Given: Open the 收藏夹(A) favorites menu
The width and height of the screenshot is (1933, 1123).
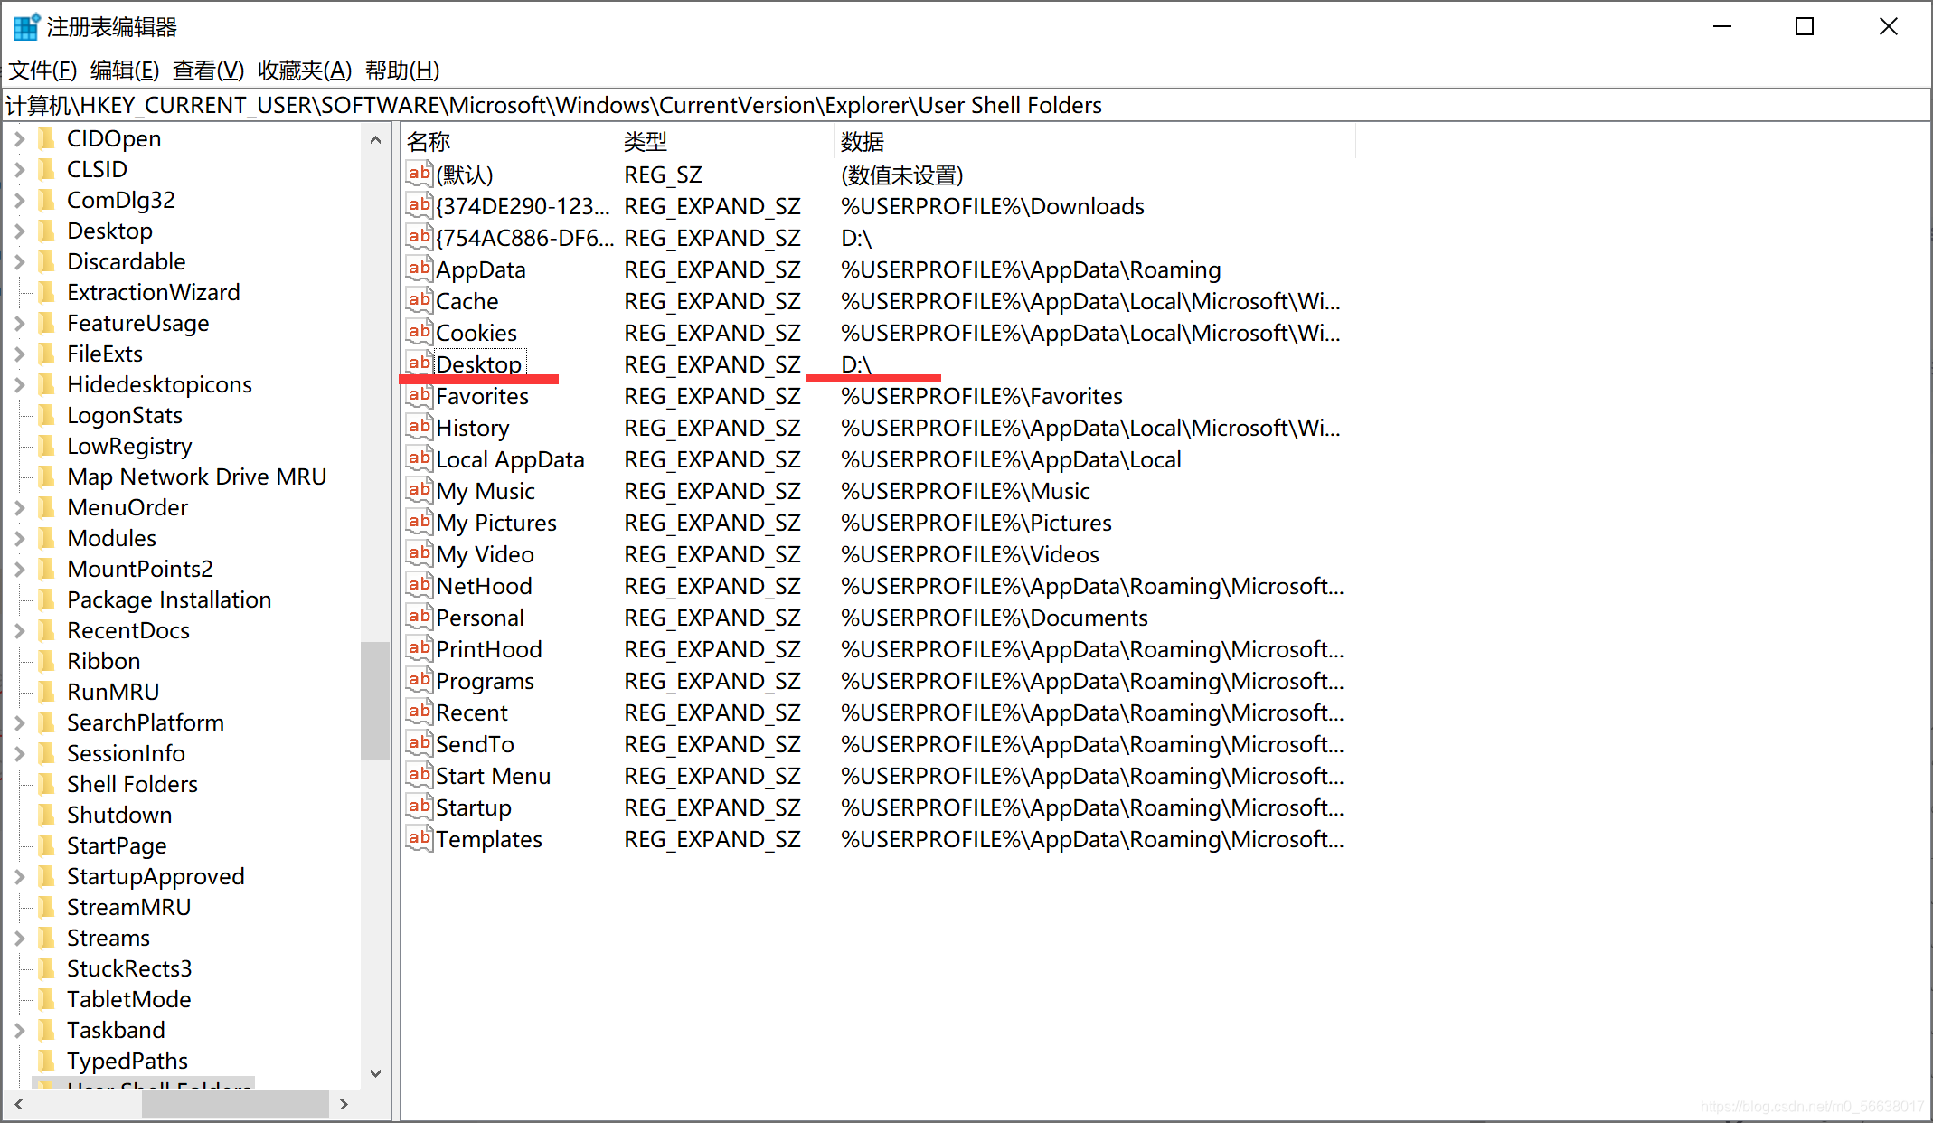Looking at the screenshot, I should [304, 70].
